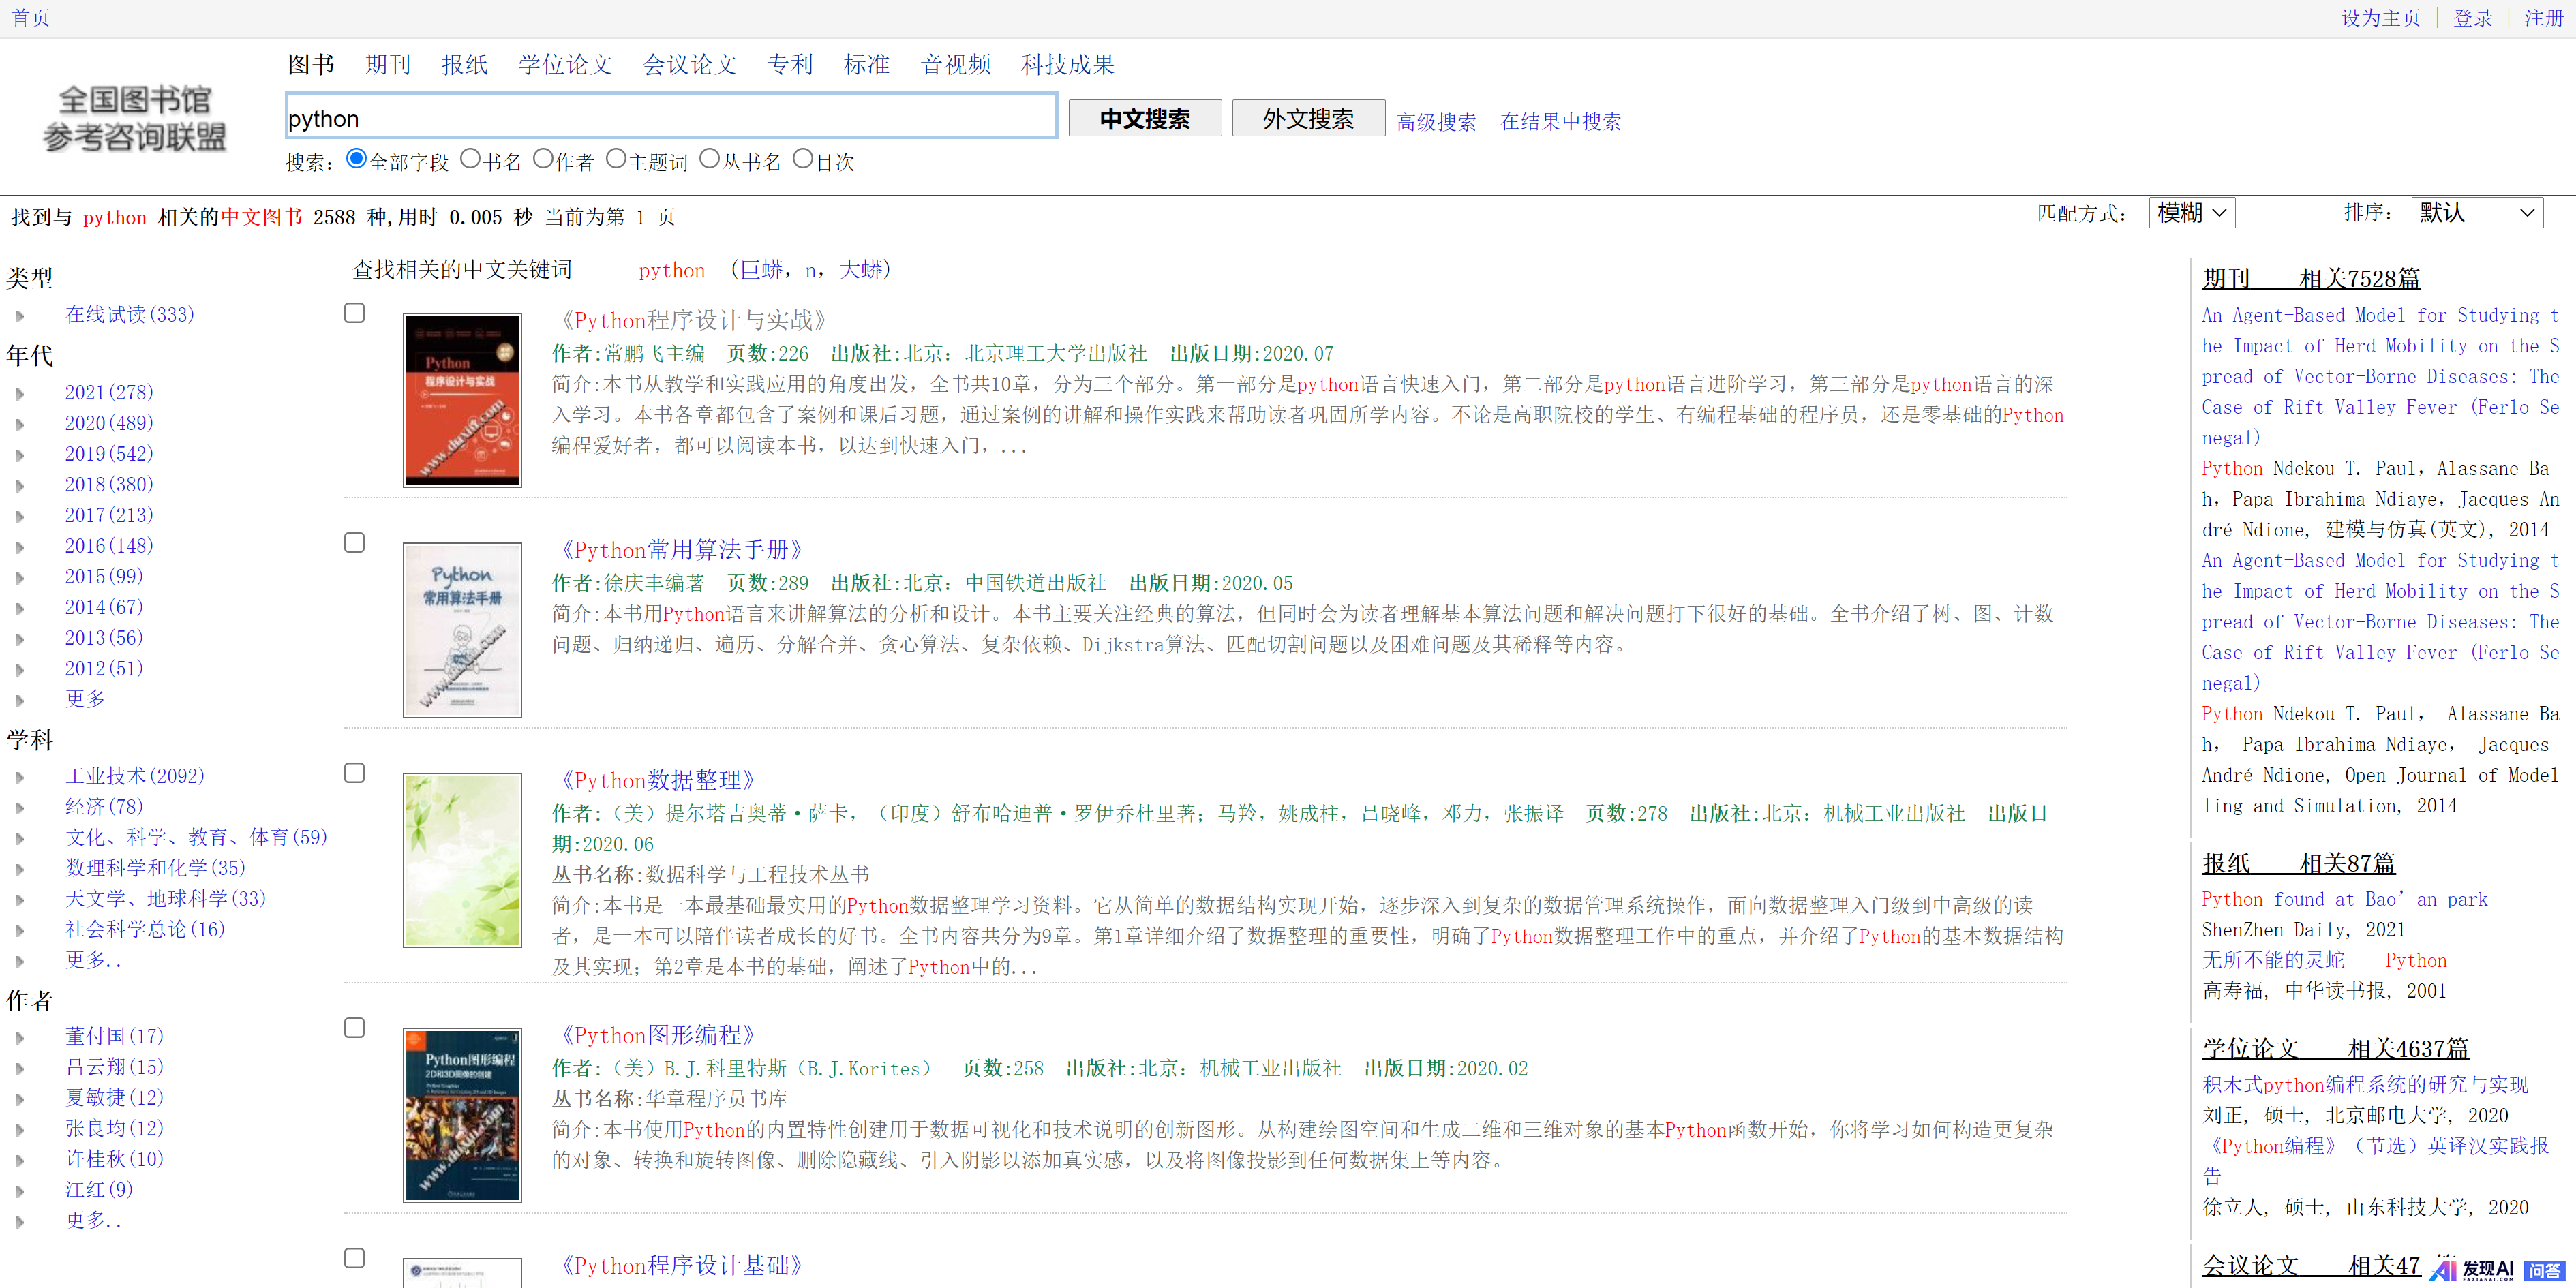Filter by author 吕云翔(15)
Image resolution: width=2576 pixels, height=1288 pixels.
click(x=114, y=1066)
